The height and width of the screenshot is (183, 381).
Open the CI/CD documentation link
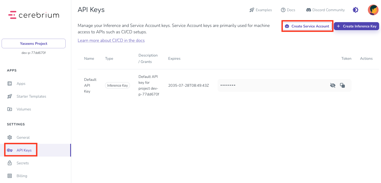click(x=111, y=40)
